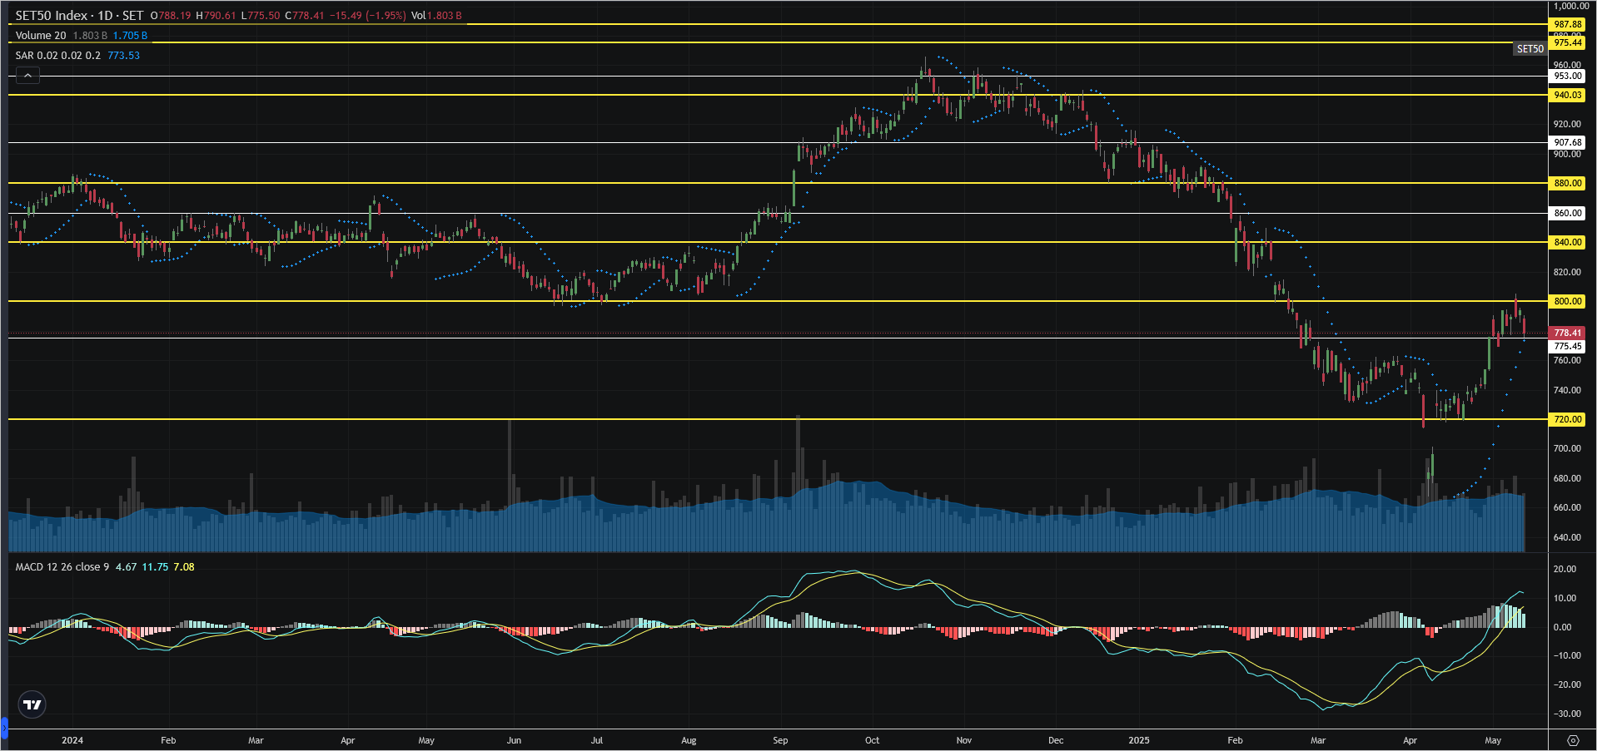The height and width of the screenshot is (751, 1597).
Task: Select the SAR 0.02 0.02 0.2 legend
Action: click(x=58, y=56)
